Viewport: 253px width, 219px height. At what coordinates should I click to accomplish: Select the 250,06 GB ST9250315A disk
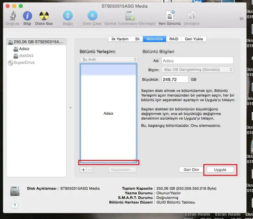pyautogui.click(x=36, y=42)
